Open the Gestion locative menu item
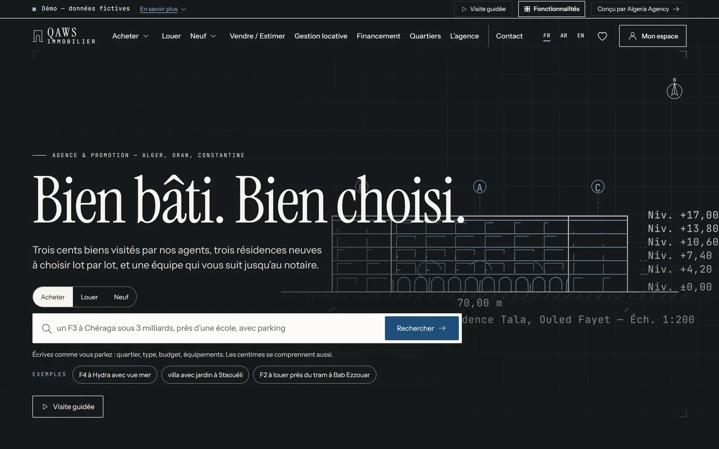Viewport: 719px width, 449px height. pyautogui.click(x=321, y=36)
